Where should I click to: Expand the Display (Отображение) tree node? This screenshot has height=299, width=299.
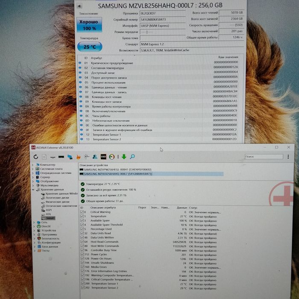pos(33,182)
